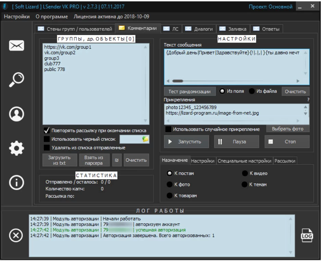Select the К фото radio option
This screenshot has width=321, height=261.
170,184
